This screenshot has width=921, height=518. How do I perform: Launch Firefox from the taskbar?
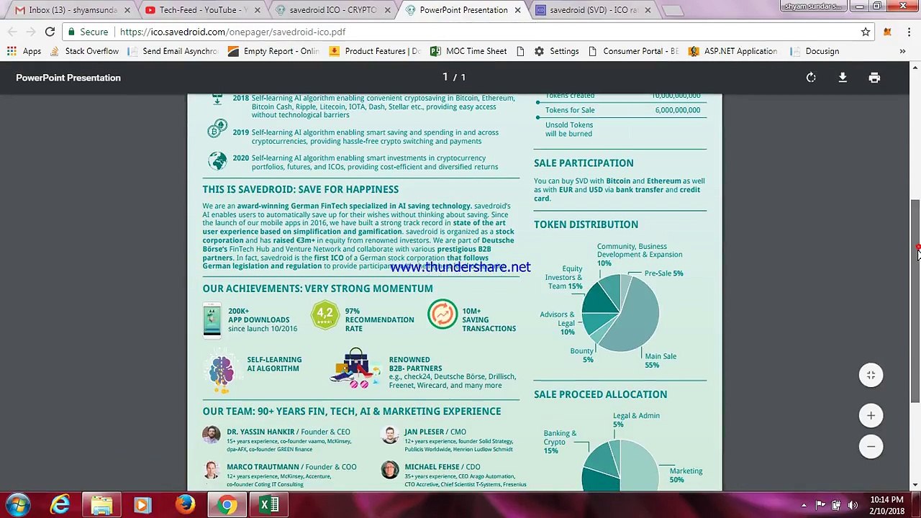pos(185,505)
